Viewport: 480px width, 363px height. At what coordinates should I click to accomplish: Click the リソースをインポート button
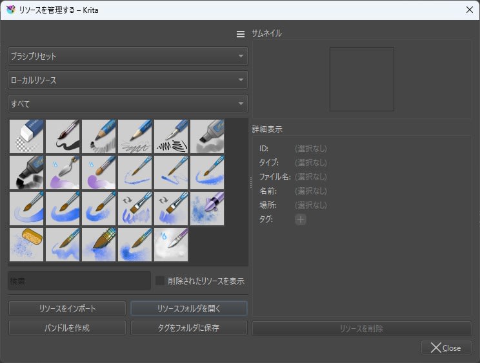point(67,308)
